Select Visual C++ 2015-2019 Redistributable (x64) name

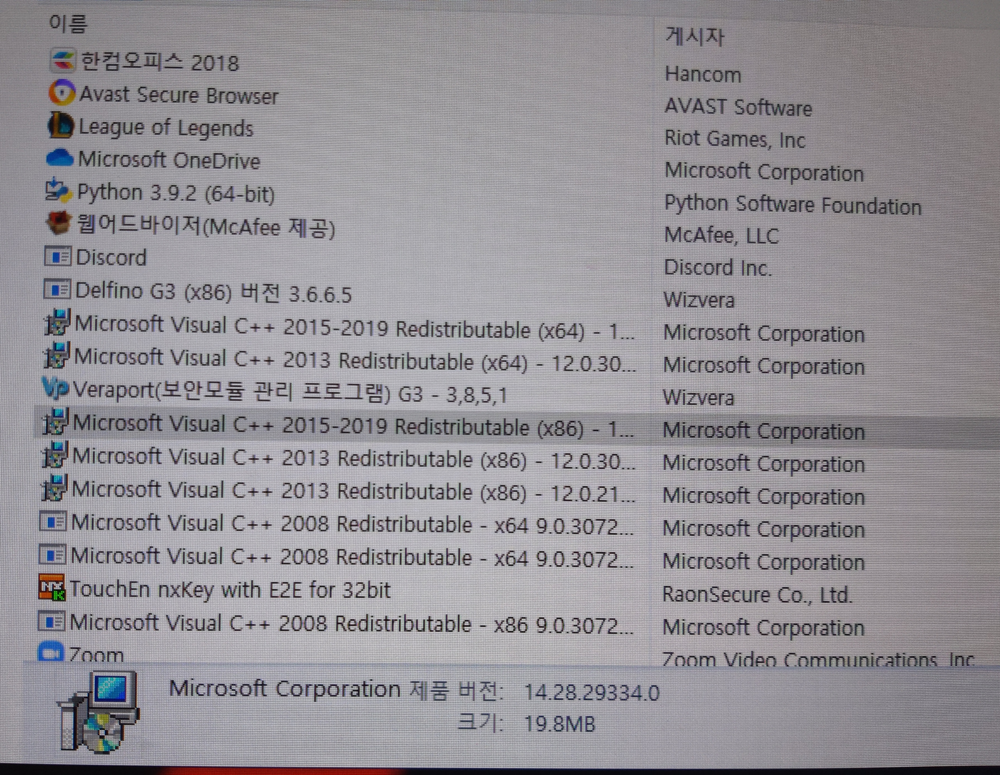pos(355,328)
